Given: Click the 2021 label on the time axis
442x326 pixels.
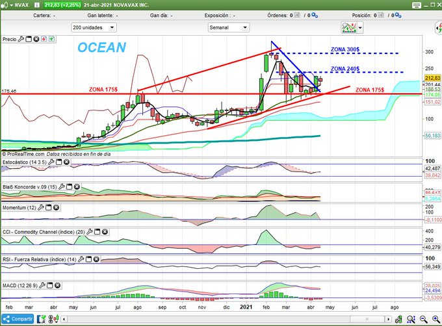Looking at the screenshot, I should pos(246,307).
